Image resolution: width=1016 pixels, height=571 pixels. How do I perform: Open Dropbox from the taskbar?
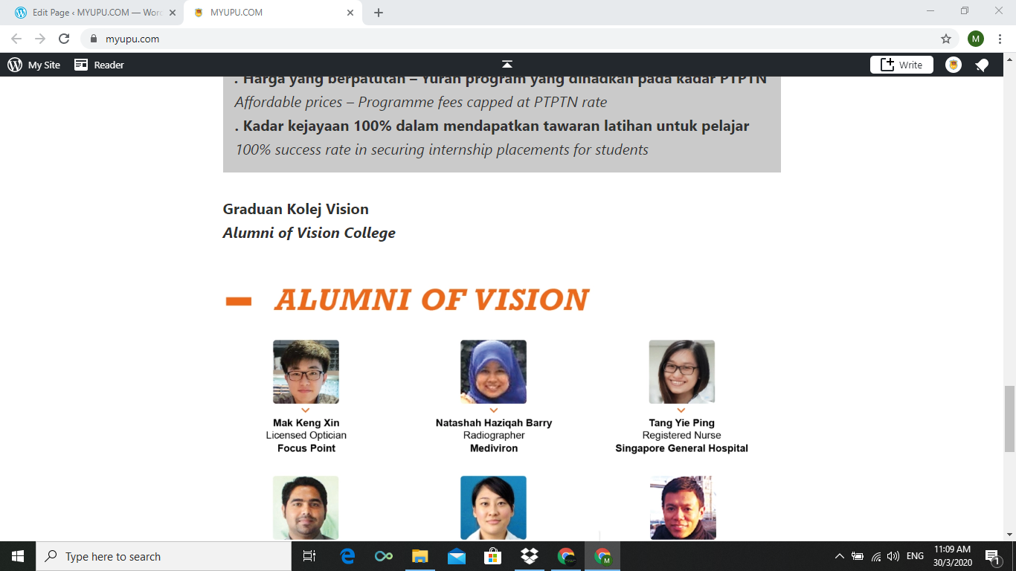tap(530, 556)
